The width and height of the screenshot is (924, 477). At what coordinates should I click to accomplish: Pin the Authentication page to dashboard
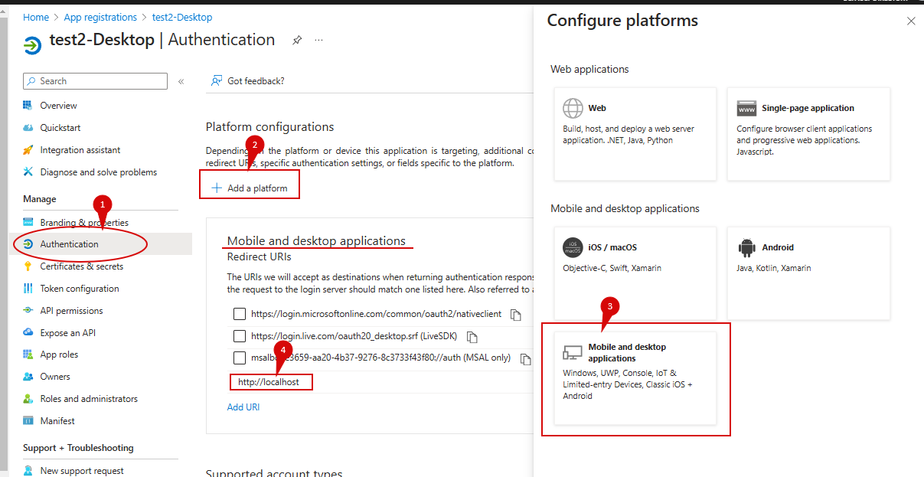coord(296,40)
